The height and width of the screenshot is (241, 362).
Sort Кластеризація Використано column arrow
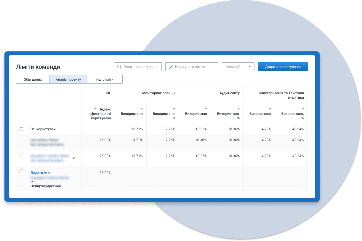[x=270, y=109]
